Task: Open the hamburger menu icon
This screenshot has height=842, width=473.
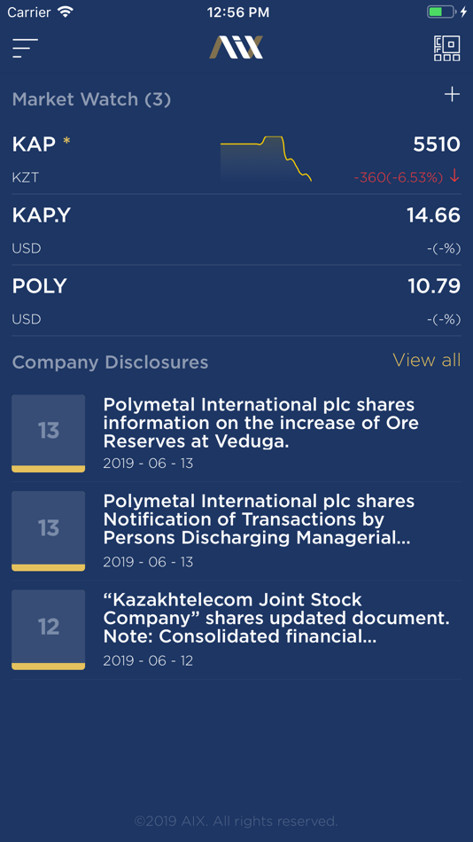Action: coord(25,49)
